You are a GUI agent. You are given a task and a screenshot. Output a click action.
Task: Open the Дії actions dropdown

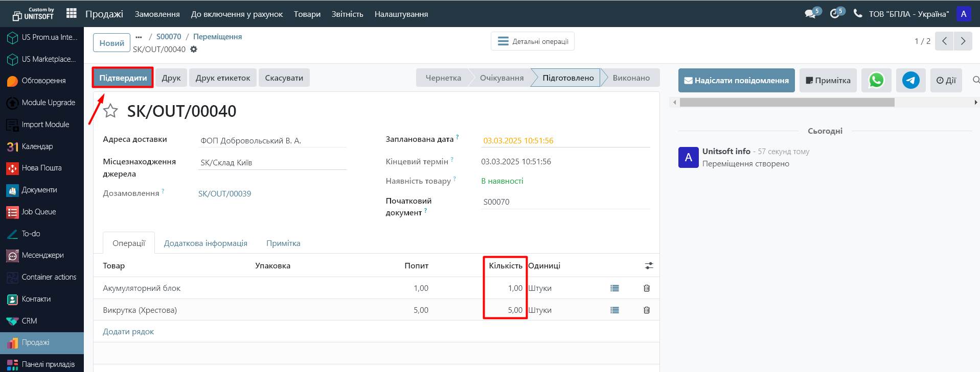(946, 80)
